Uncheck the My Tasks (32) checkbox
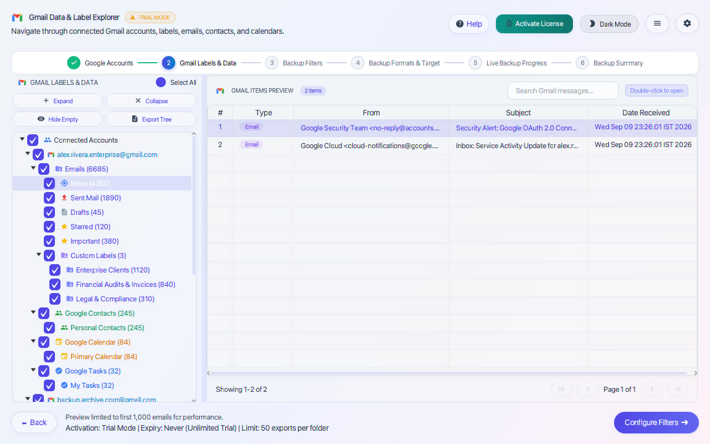710x444 pixels. tap(49, 385)
